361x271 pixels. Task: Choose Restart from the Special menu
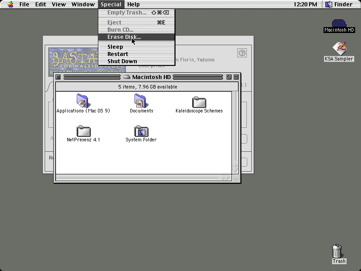[137, 54]
